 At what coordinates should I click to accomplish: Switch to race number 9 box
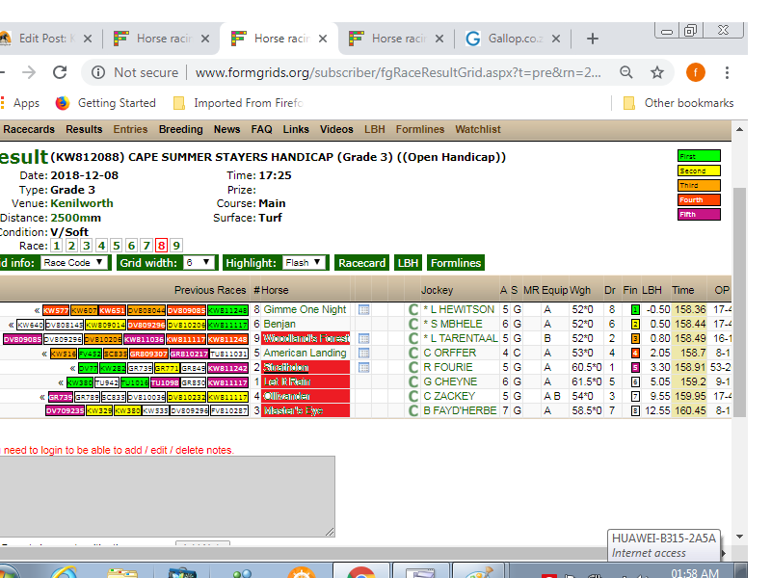point(176,246)
